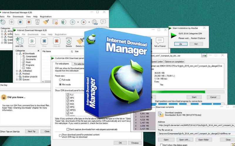Open the Downloads menu in the front IDM window

coord(33,34)
